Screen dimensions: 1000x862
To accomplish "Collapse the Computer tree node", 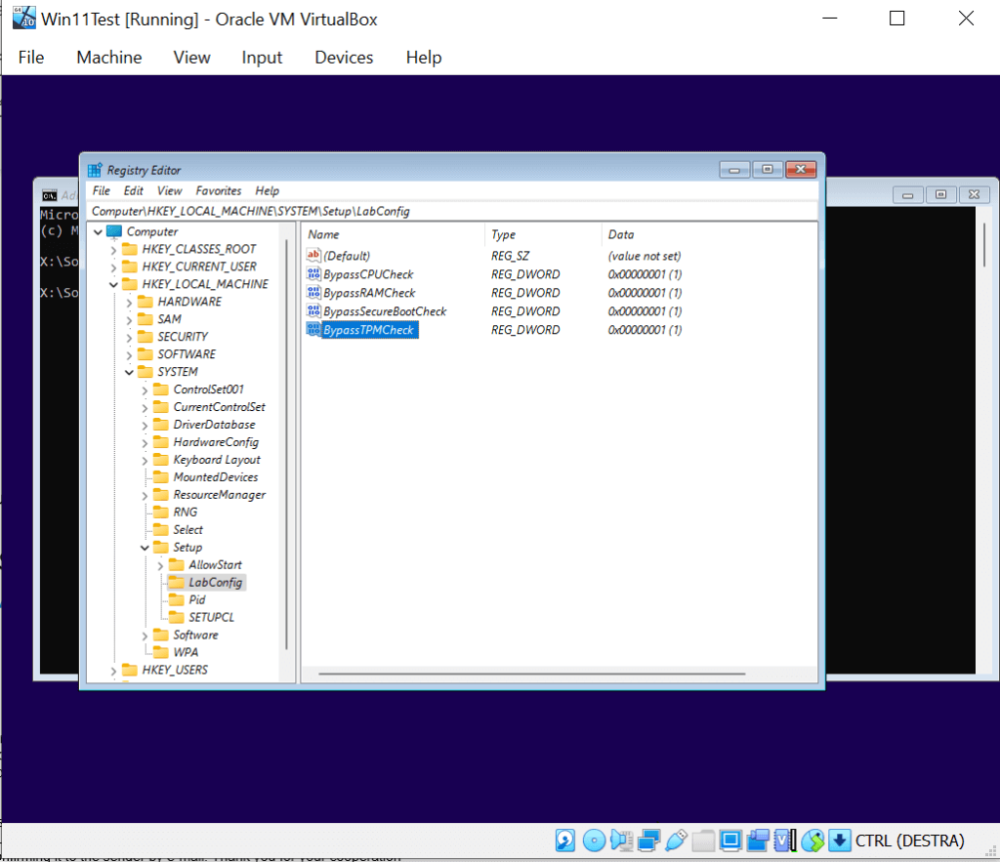I will (x=98, y=232).
